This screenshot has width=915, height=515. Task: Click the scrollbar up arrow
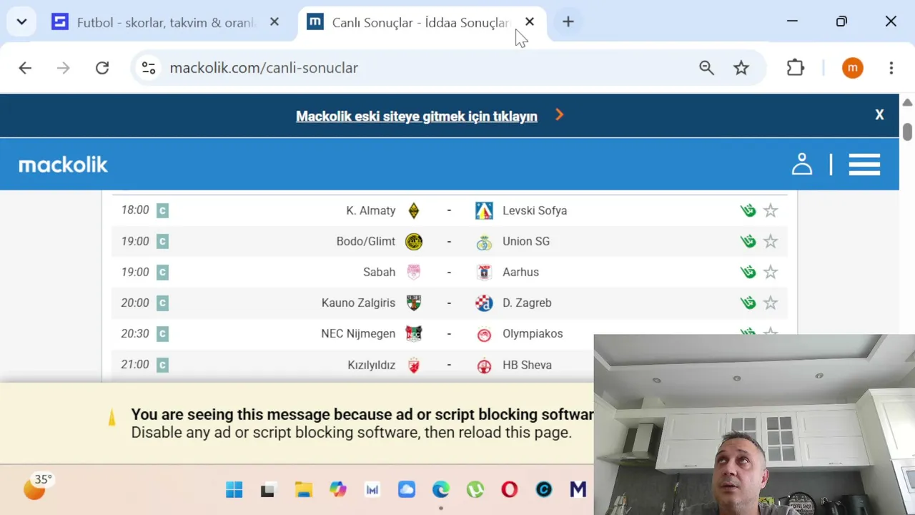pyautogui.click(x=907, y=102)
